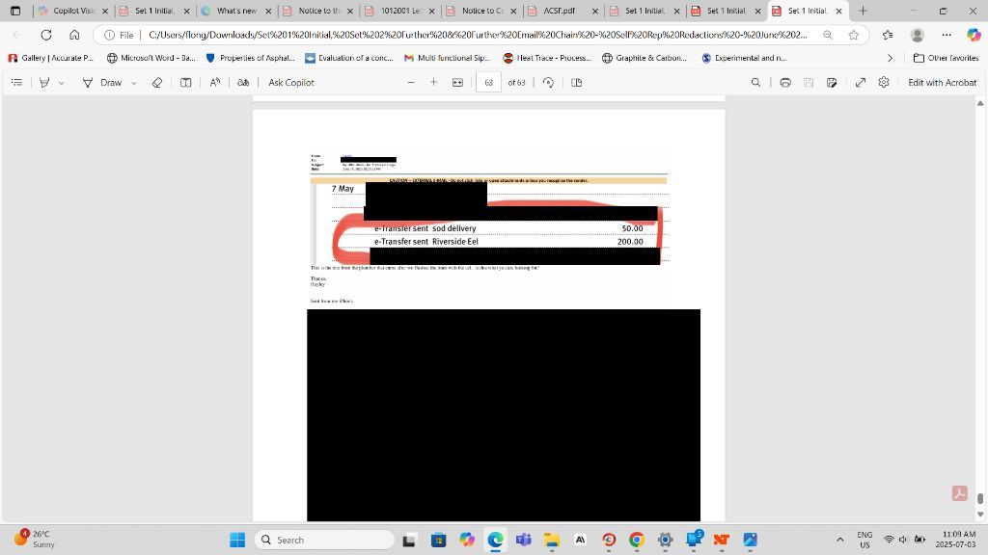Open File Explorer from taskbar

552,540
